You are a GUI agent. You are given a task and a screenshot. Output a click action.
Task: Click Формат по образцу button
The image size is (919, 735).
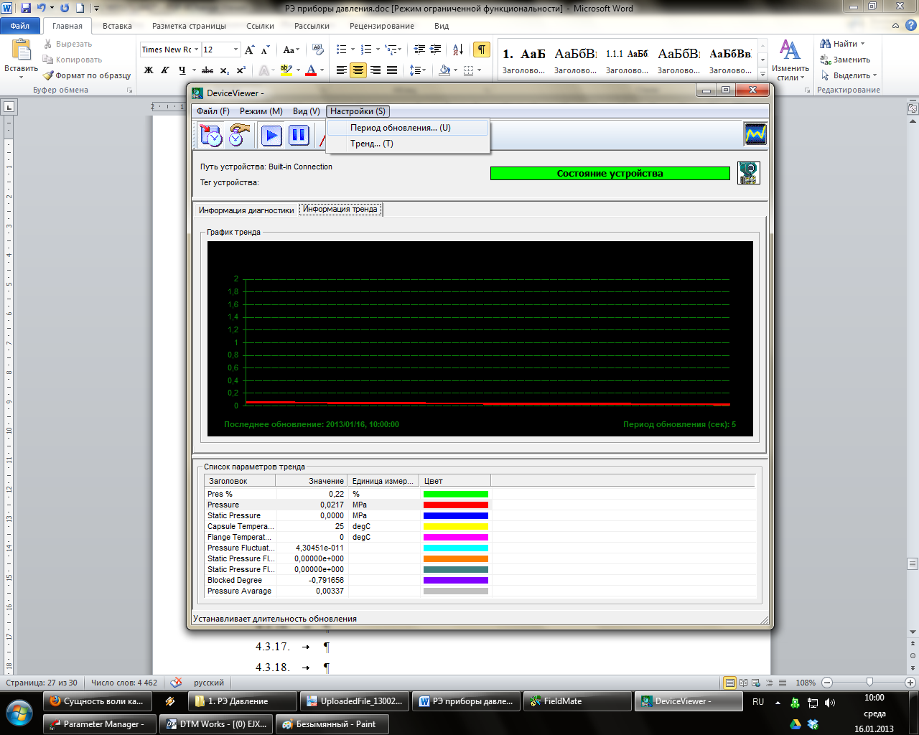87,75
